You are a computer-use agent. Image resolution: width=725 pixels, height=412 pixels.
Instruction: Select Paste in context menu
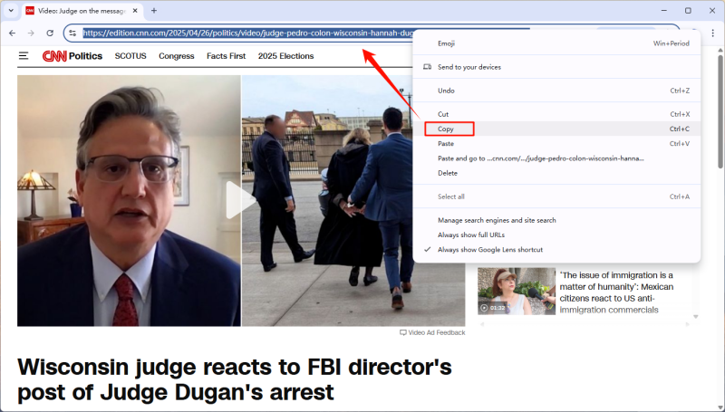point(556,144)
